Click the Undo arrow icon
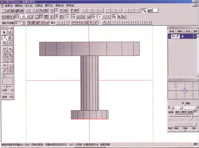199x148 pixels. click(28, 11)
